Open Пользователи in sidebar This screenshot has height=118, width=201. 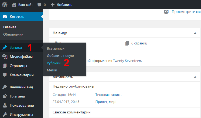click(22, 105)
